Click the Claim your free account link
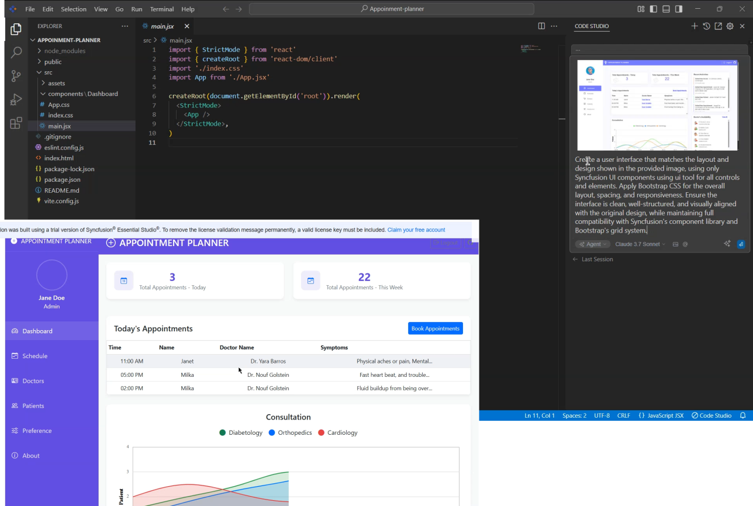Screen dimensions: 753x506 coord(416,230)
